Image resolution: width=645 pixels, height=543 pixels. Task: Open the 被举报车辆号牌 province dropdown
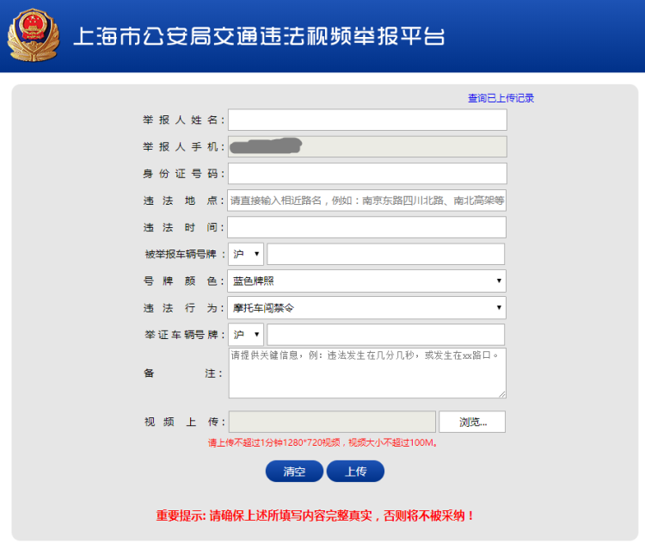click(x=246, y=254)
